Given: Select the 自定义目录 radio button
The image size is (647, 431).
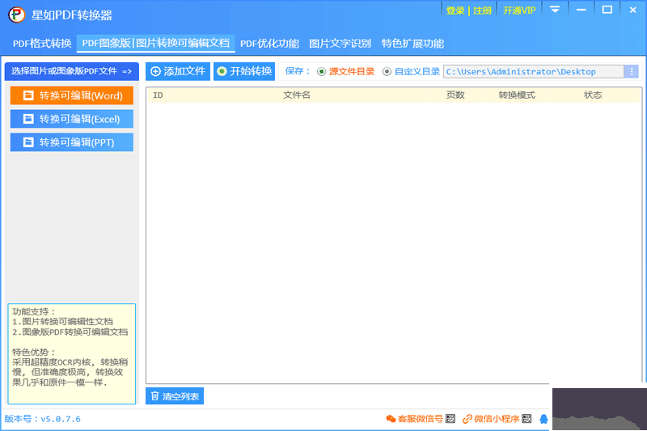Looking at the screenshot, I should click(387, 72).
